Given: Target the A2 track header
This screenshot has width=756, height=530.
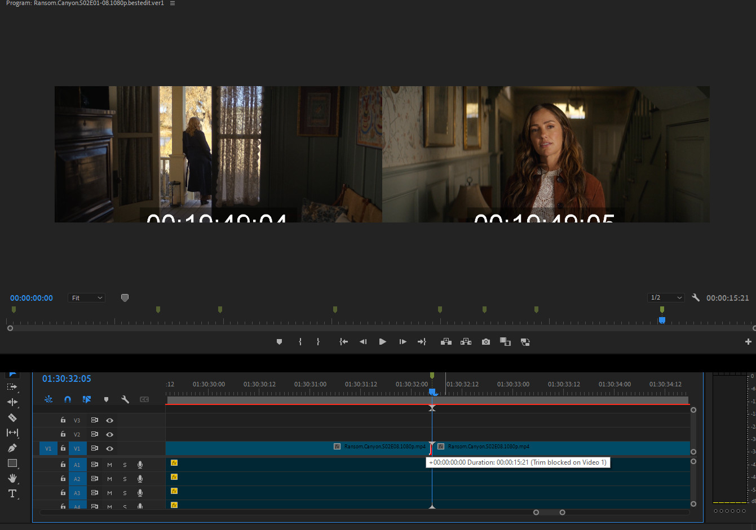Looking at the screenshot, I should 77,479.
